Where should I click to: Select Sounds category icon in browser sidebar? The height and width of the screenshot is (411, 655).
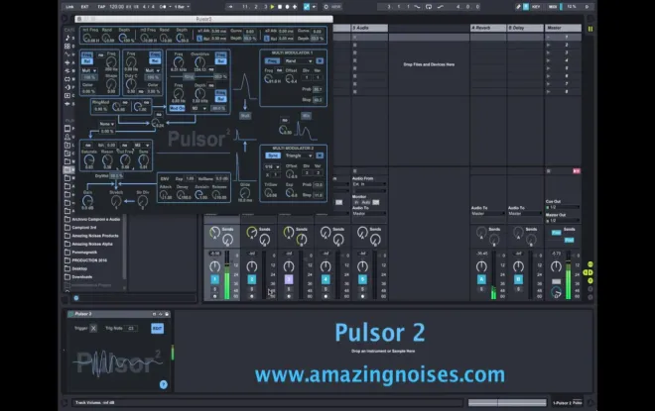coord(67,38)
